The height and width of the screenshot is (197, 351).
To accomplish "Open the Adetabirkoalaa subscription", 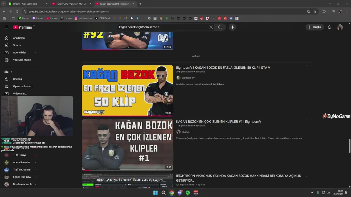I will (x=22, y=162).
